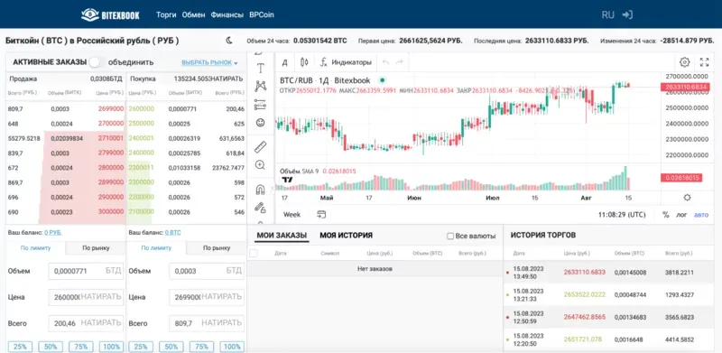Click 75% button under 0 BTC form
Viewport: 722px width, 353px height.
[201, 347]
